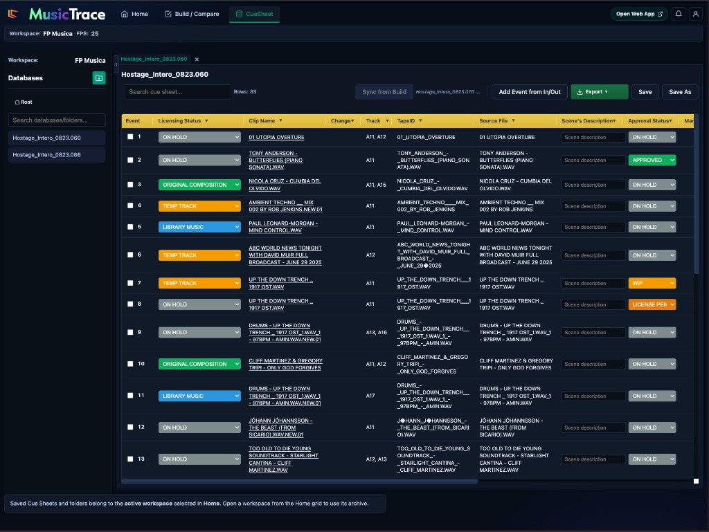Focus the Search databases/folders field
Viewport: 709px width, 532px height.
click(x=57, y=120)
